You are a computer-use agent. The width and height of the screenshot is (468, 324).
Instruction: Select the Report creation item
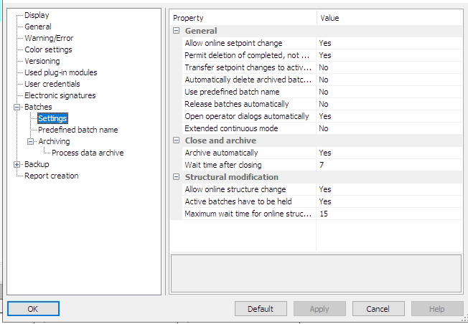(52, 176)
